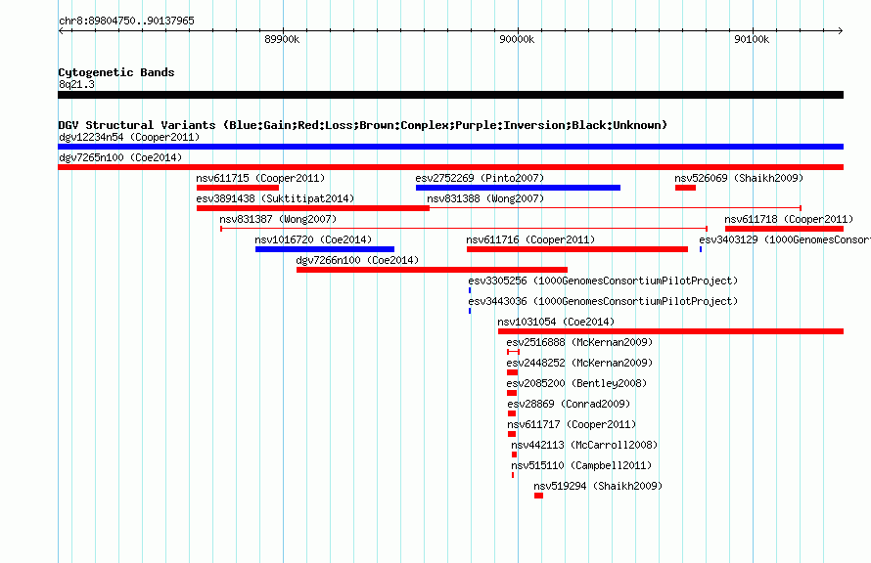Click the 8q21.3 band label
The image size is (871, 563).
point(76,84)
